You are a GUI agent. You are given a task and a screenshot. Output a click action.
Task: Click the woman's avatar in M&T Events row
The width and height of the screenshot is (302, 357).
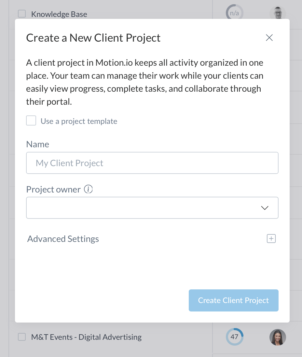pos(278,337)
